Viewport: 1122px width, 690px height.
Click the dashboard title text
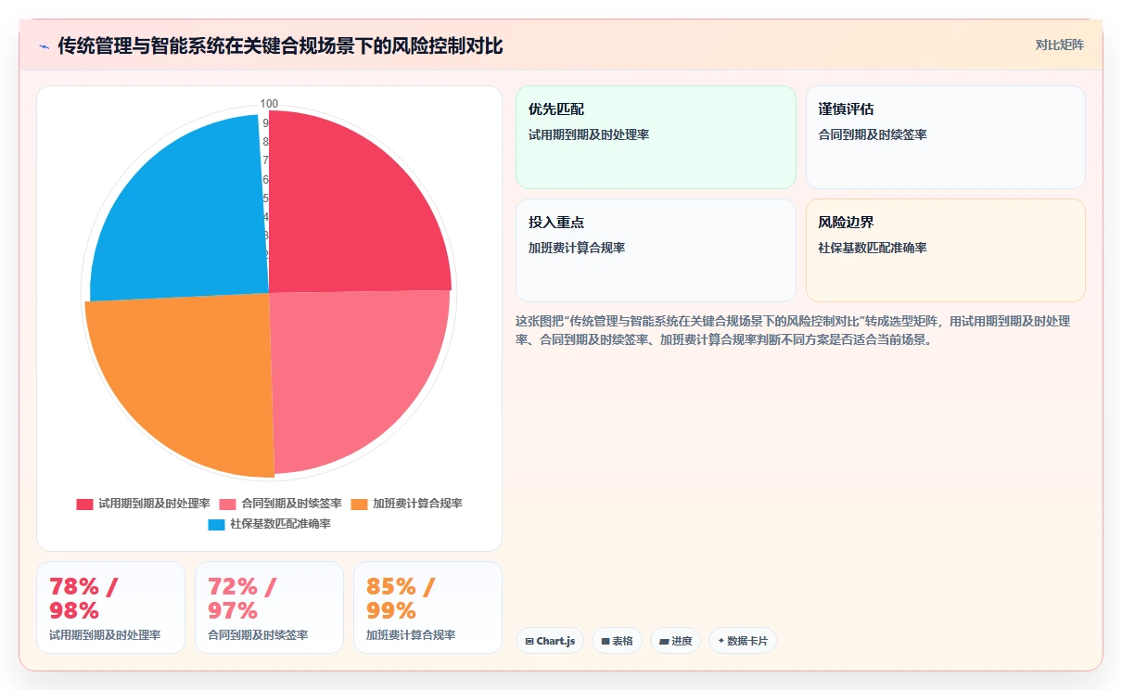280,45
